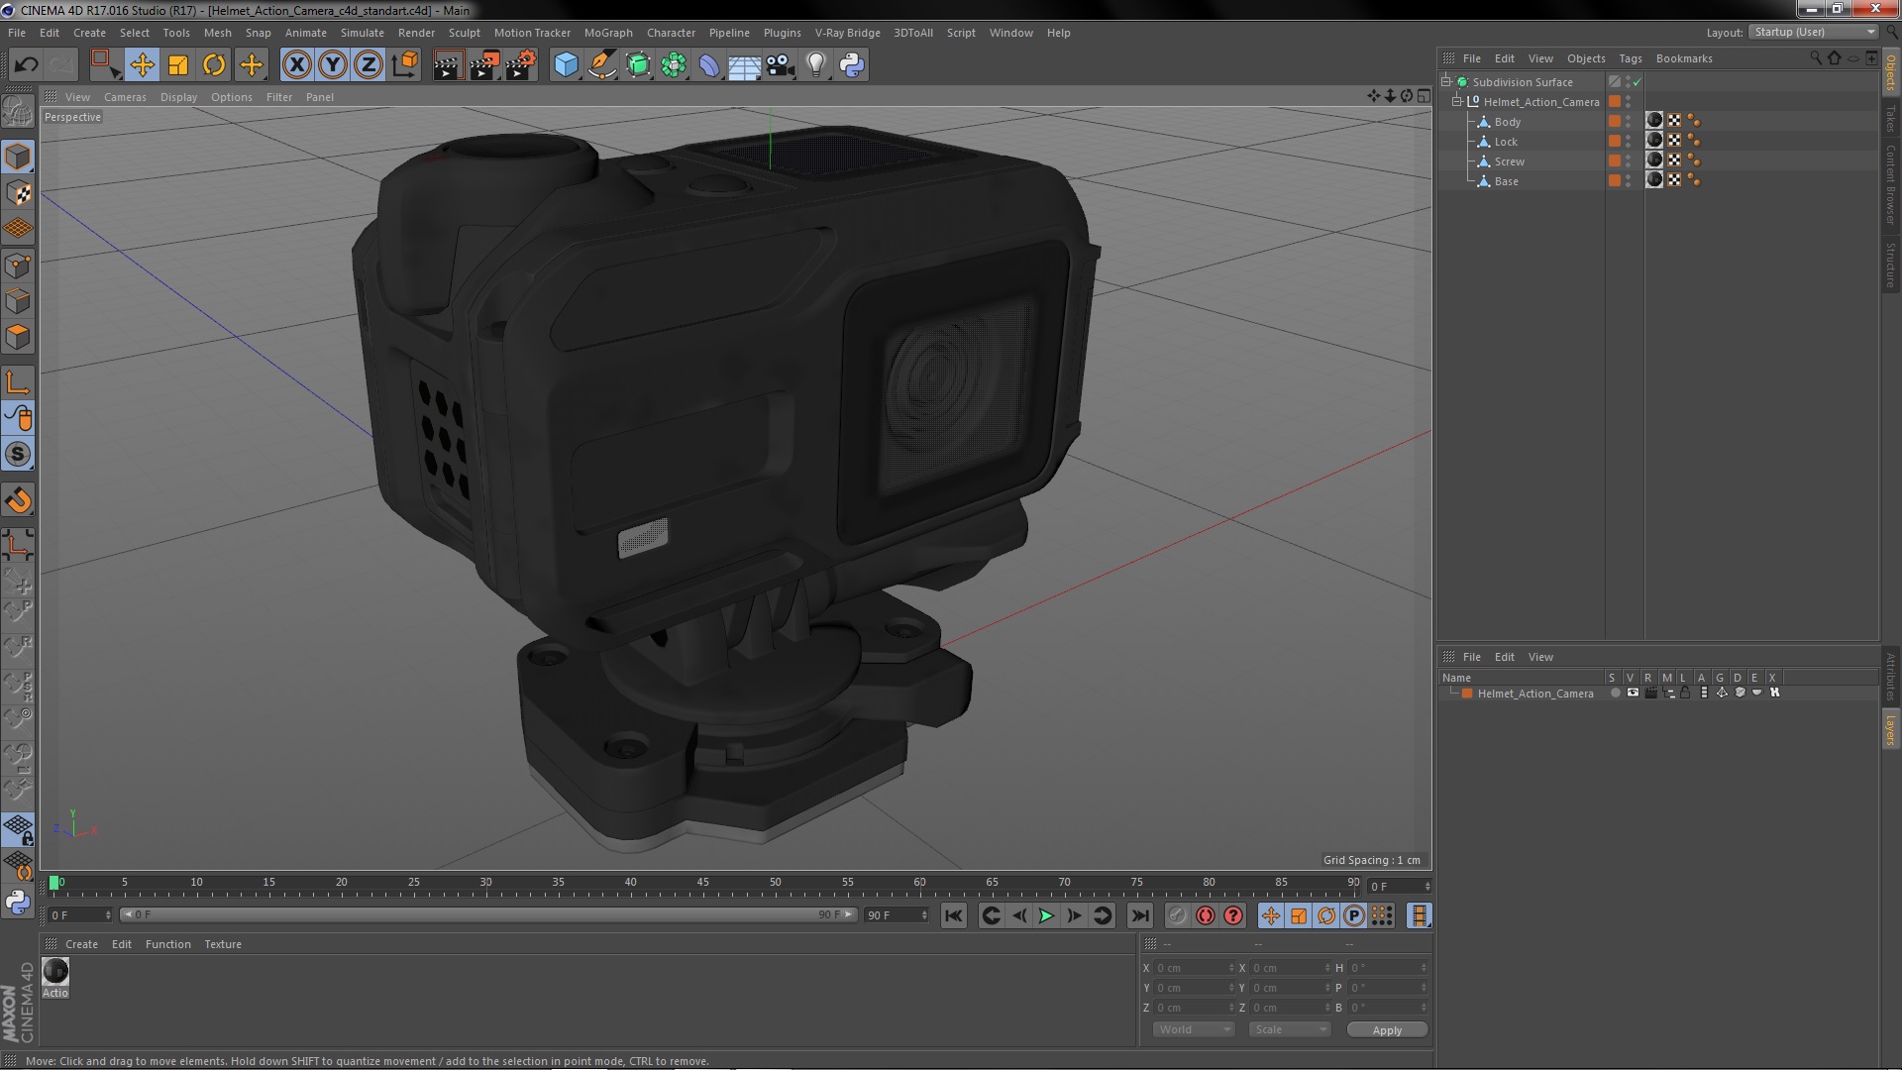1902x1070 pixels.
Task: Click frame 45 on timeline ruler
Action: [x=702, y=882]
